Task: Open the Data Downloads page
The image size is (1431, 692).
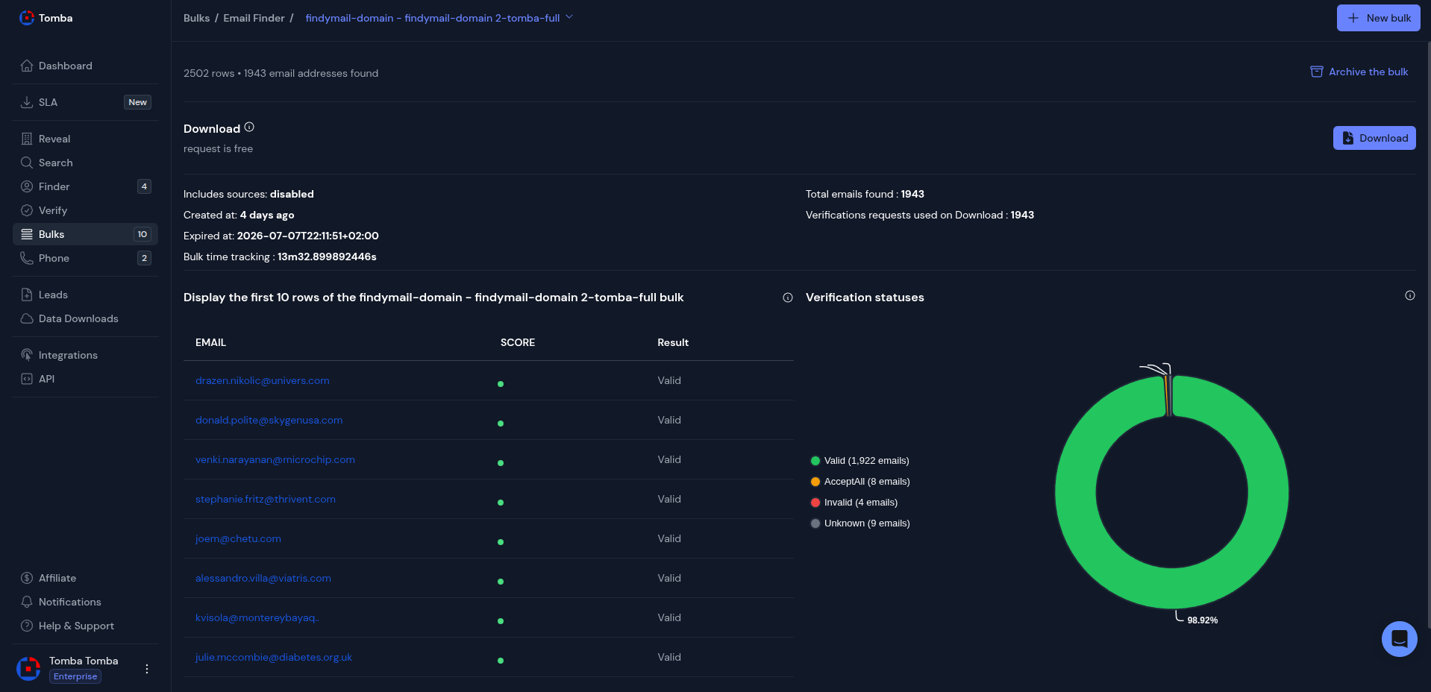Action: tap(78, 318)
